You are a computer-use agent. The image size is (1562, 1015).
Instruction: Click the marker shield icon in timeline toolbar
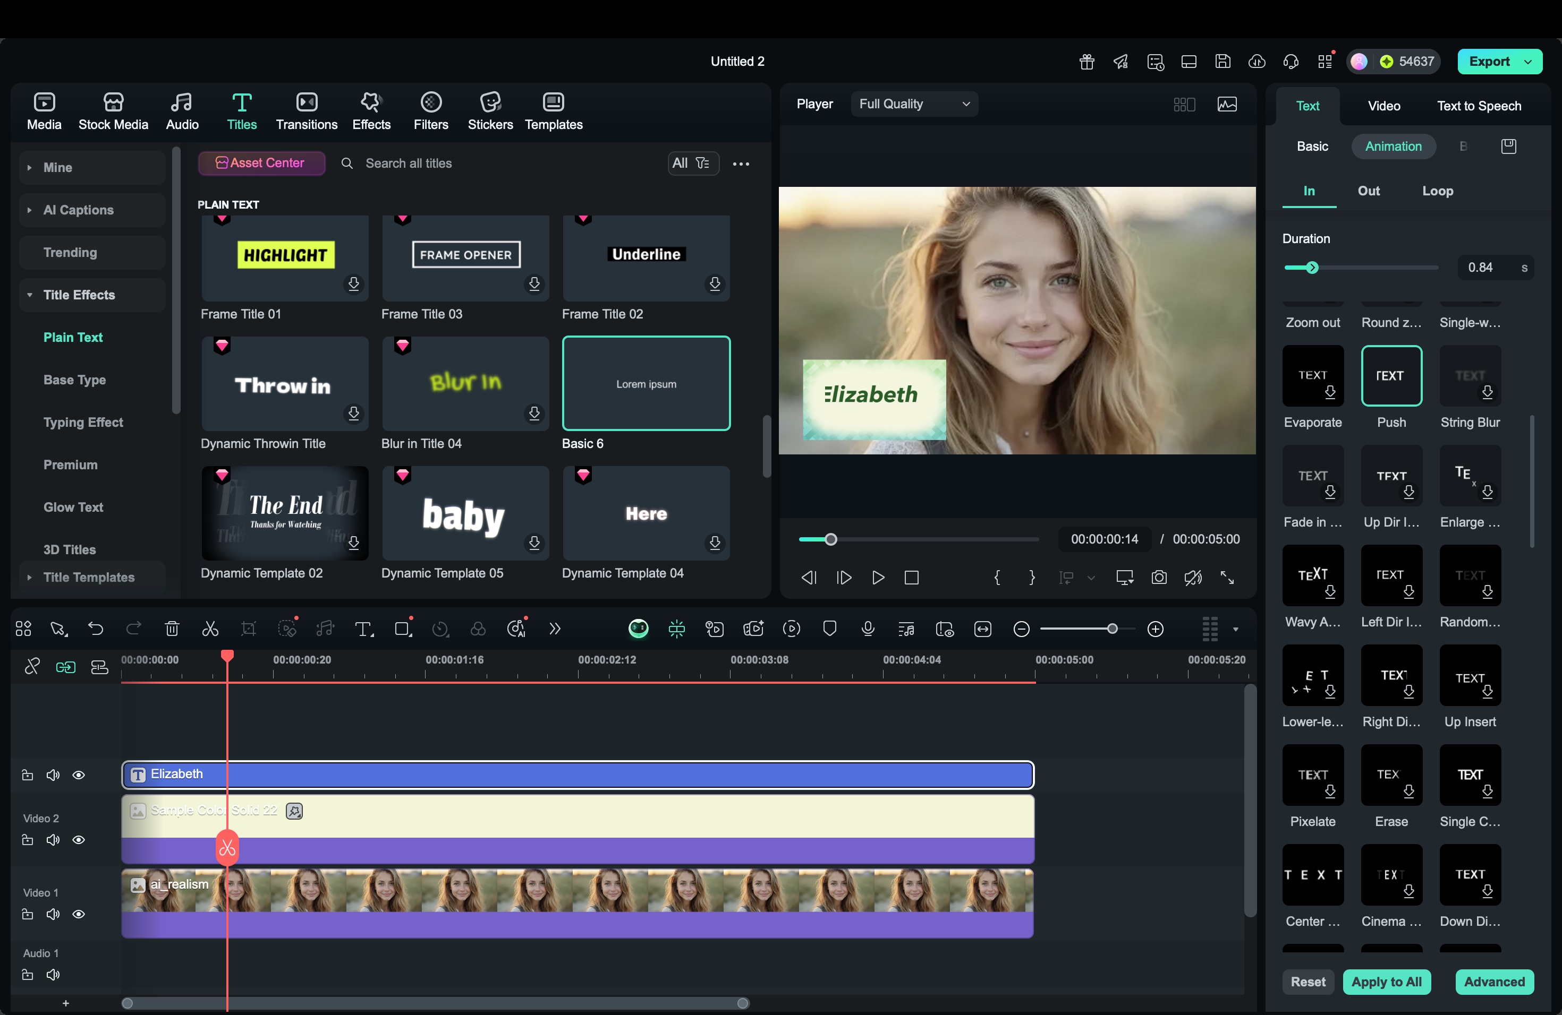pyautogui.click(x=829, y=629)
